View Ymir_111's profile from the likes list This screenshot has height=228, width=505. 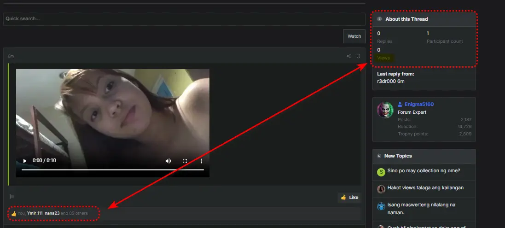(x=35, y=213)
